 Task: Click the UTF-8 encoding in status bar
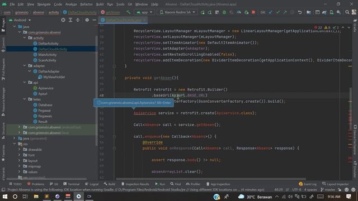click(x=296, y=190)
